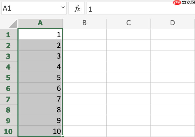Click the fx insert function icon
Viewport: 195px width, 137px height.
[x=77, y=8]
